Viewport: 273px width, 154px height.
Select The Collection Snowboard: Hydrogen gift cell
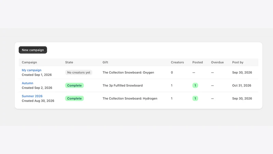click(130, 99)
